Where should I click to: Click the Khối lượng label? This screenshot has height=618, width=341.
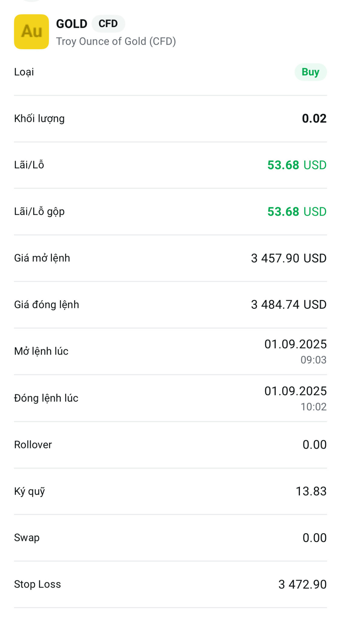click(x=39, y=119)
